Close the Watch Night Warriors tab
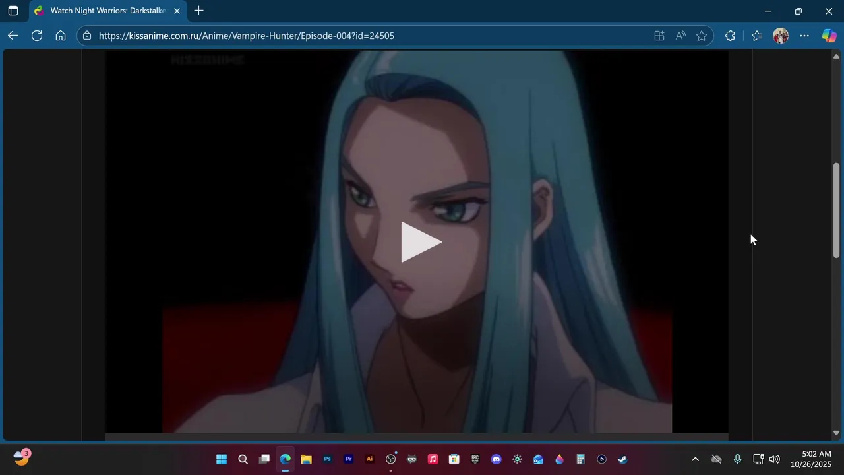This screenshot has width=844, height=475. point(177,11)
